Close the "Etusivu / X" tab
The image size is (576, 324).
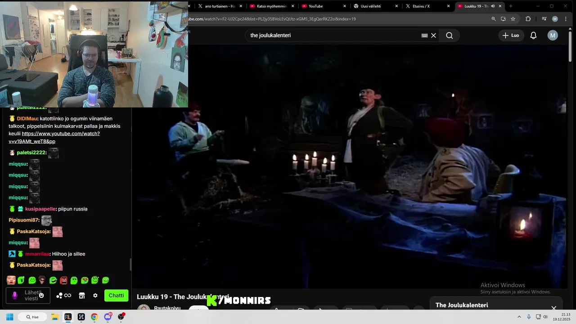point(448,6)
